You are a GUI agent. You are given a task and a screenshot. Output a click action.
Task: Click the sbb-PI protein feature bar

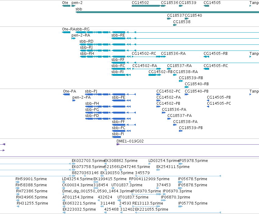(x=117, y=137)
